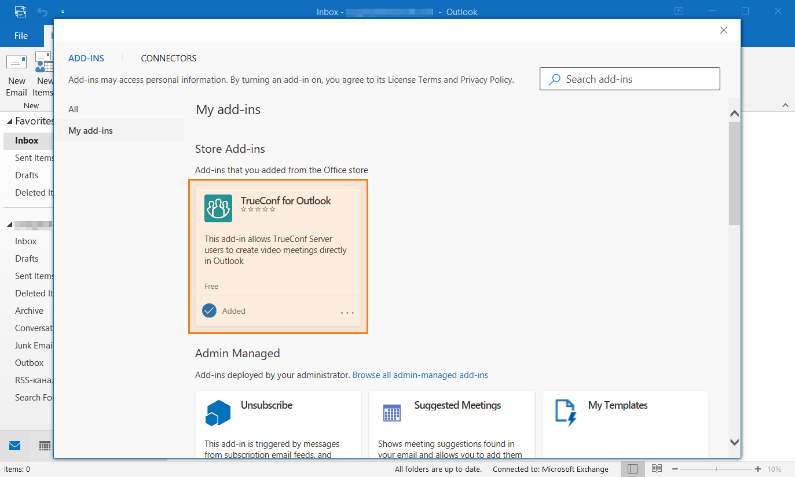Screen dimensions: 795x477
Task: Open TrueConf's three-dot more options menu
Action: 347,313
